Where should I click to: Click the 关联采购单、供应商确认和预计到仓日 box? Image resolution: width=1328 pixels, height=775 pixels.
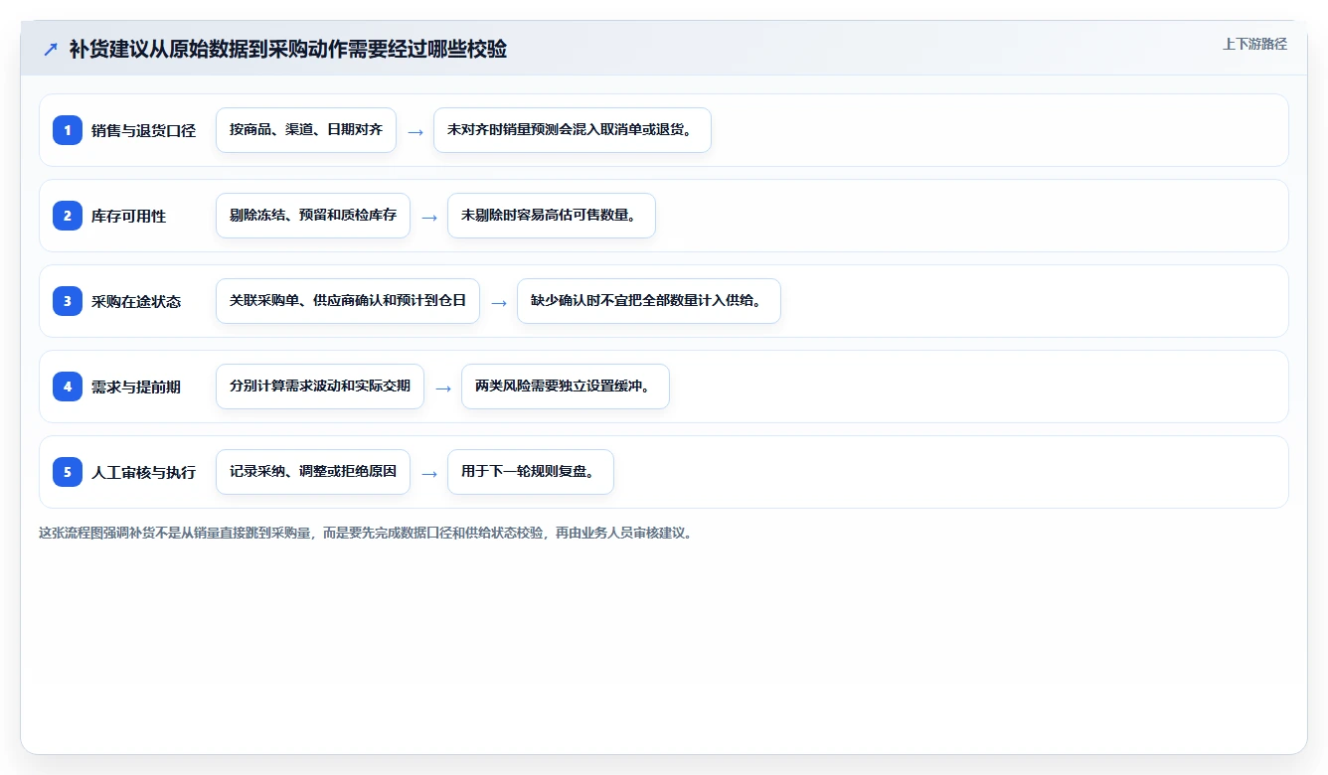coord(348,301)
